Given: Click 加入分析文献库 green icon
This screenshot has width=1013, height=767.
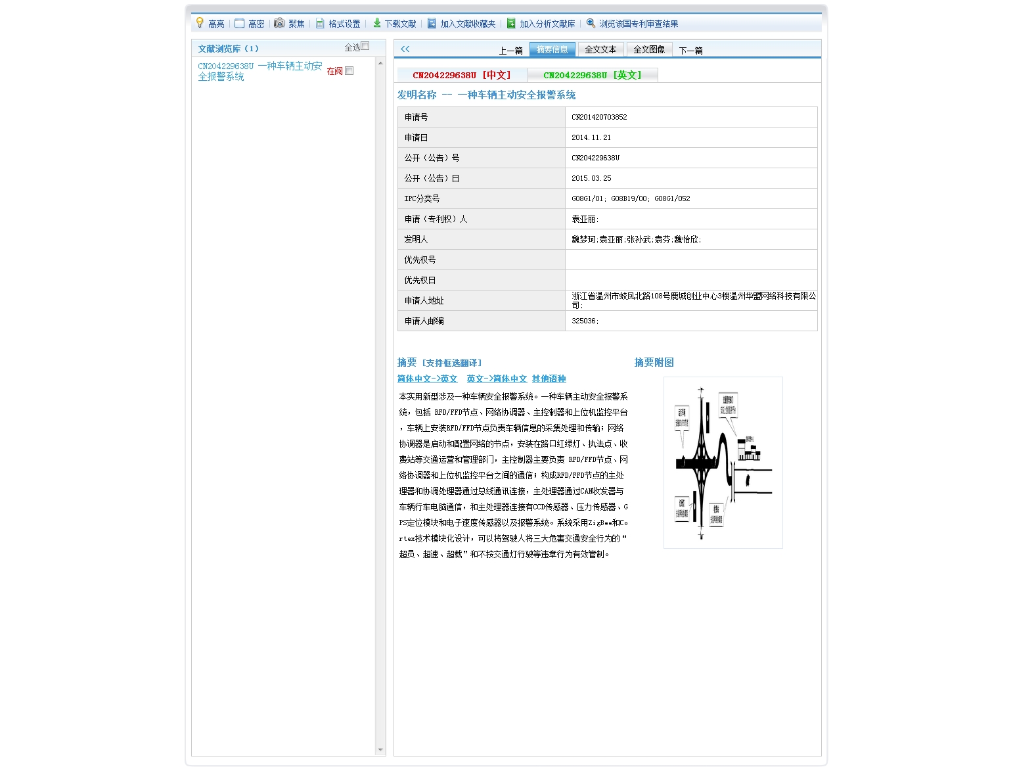Looking at the screenshot, I should pyautogui.click(x=511, y=24).
